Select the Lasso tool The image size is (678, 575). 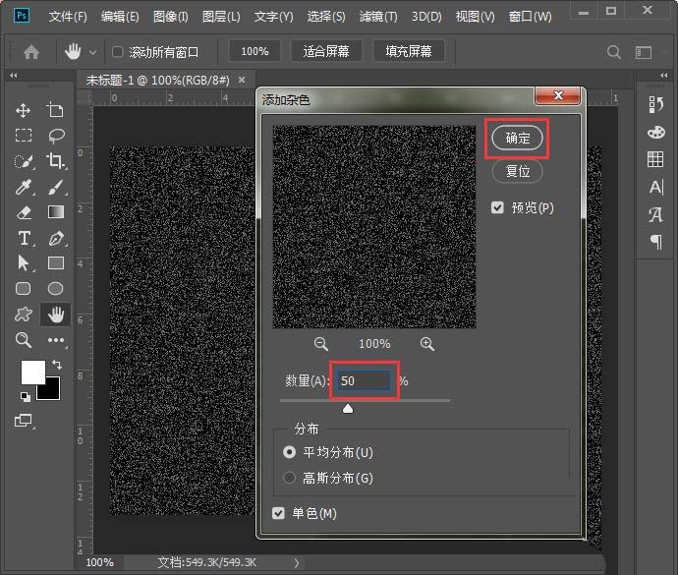pos(56,136)
